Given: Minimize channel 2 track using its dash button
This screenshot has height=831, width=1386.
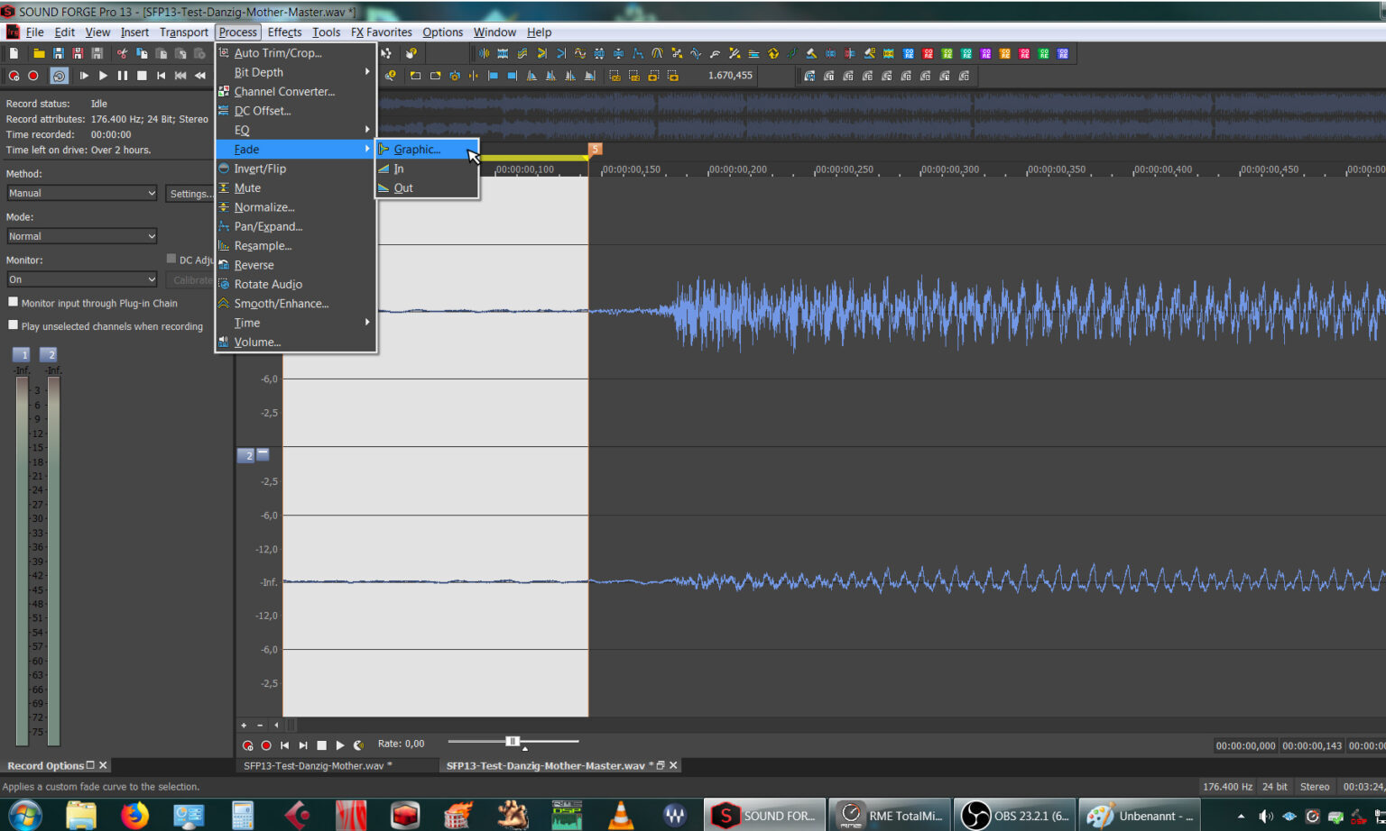Looking at the screenshot, I should click(x=263, y=454).
